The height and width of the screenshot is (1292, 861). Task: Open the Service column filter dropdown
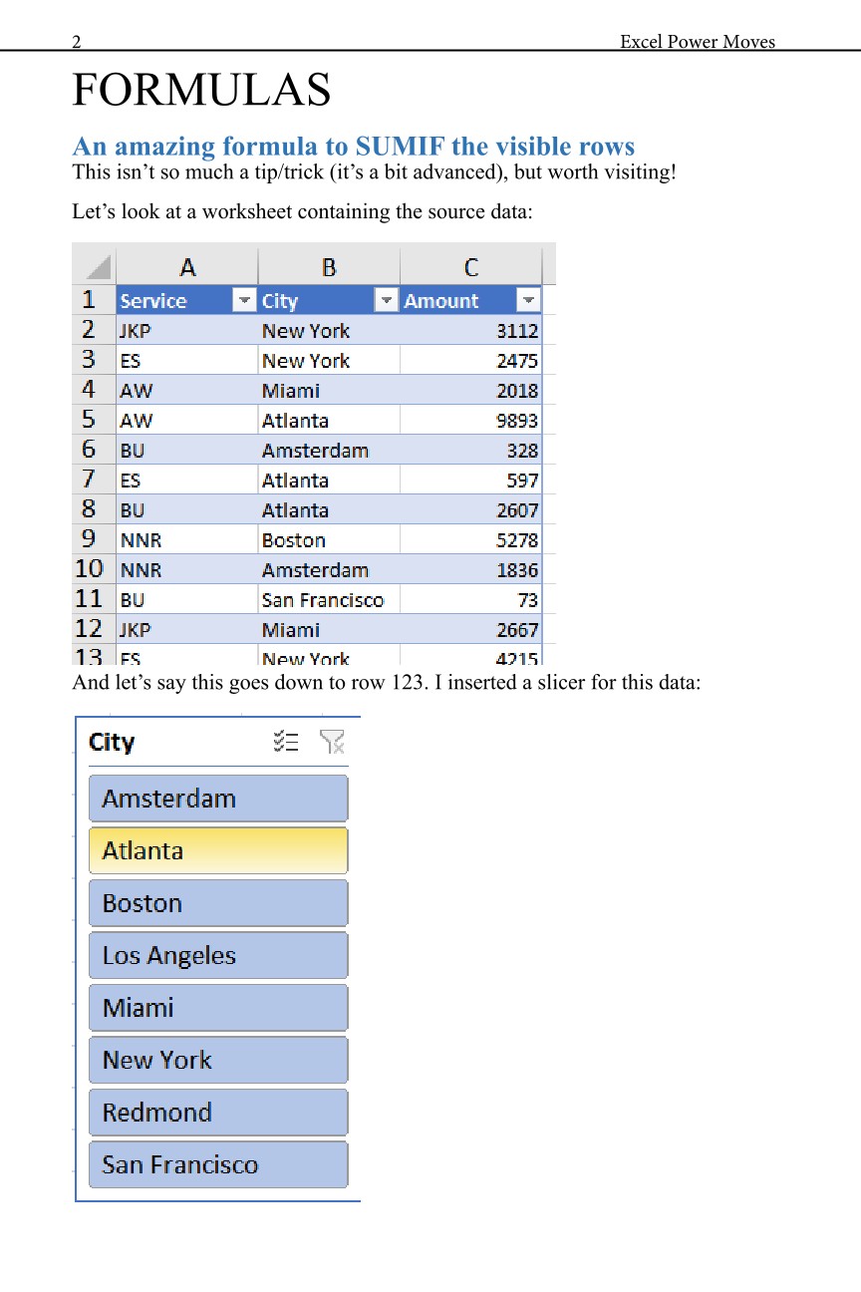(x=243, y=301)
